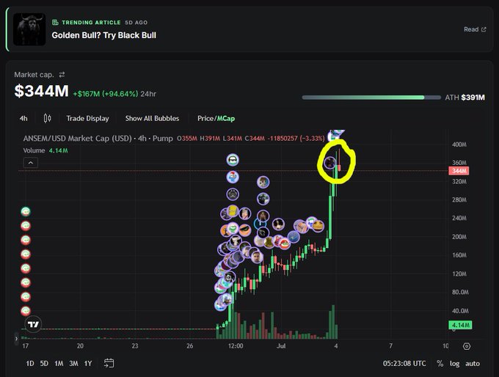Click the $391M ATH value
This screenshot has width=499, height=377.
click(x=473, y=98)
